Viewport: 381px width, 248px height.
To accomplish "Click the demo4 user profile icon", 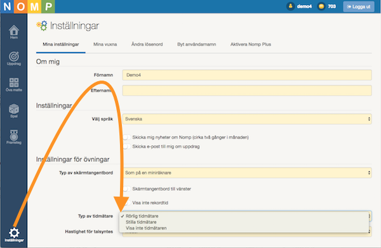I will point(290,6).
